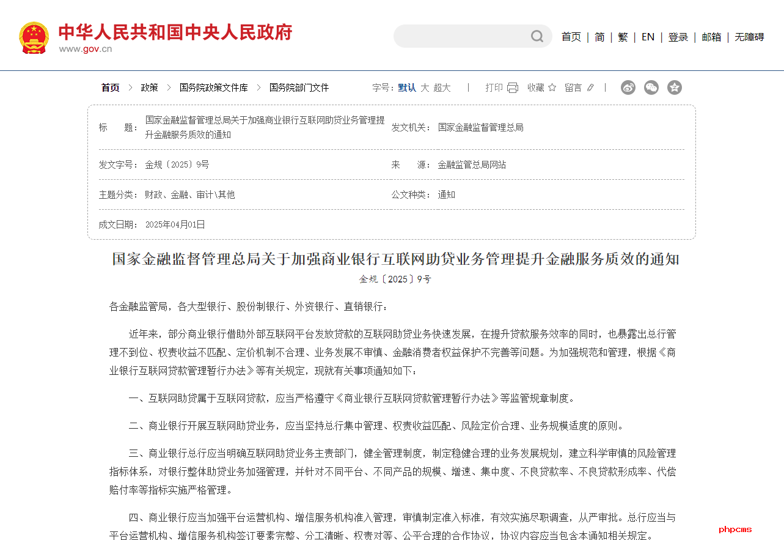Open 无障碍 accessibility link
The height and width of the screenshot is (540, 784).
tap(749, 37)
